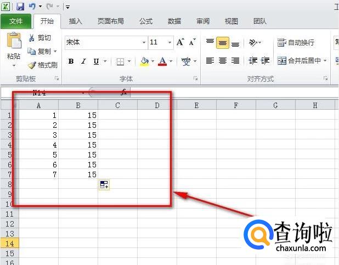Apply fill color with paint bucket
339x265 pixels.
click(x=145, y=61)
